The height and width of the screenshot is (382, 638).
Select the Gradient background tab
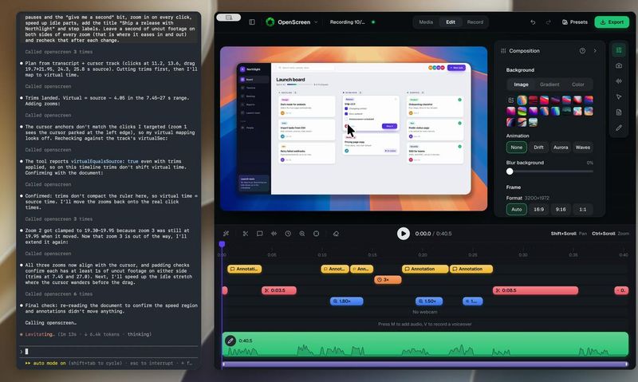tap(549, 85)
